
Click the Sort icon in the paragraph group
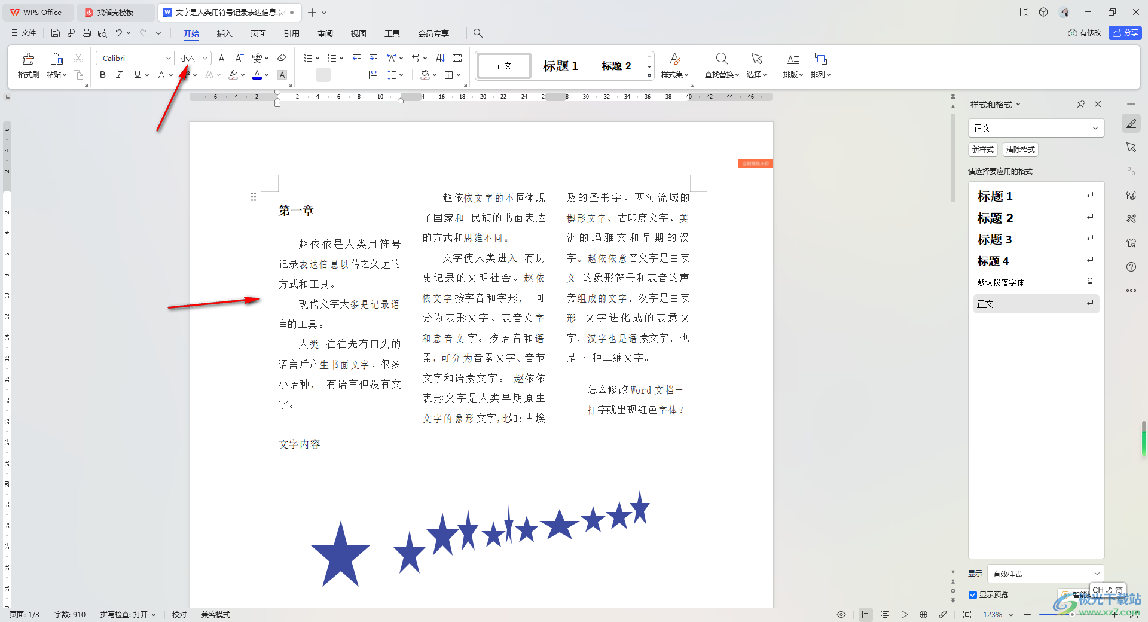pos(441,58)
